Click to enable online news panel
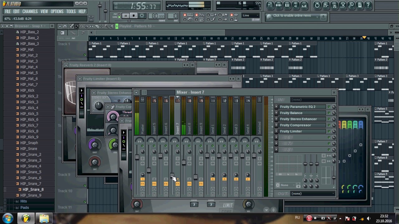The width and height of the screenshot is (399, 224). coord(296,17)
